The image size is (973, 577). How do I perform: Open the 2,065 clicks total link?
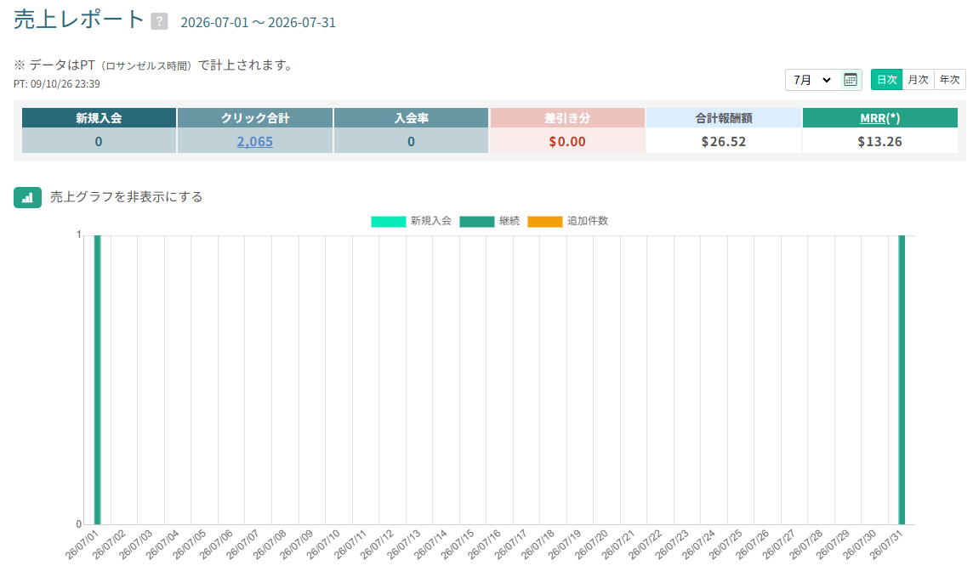[254, 141]
